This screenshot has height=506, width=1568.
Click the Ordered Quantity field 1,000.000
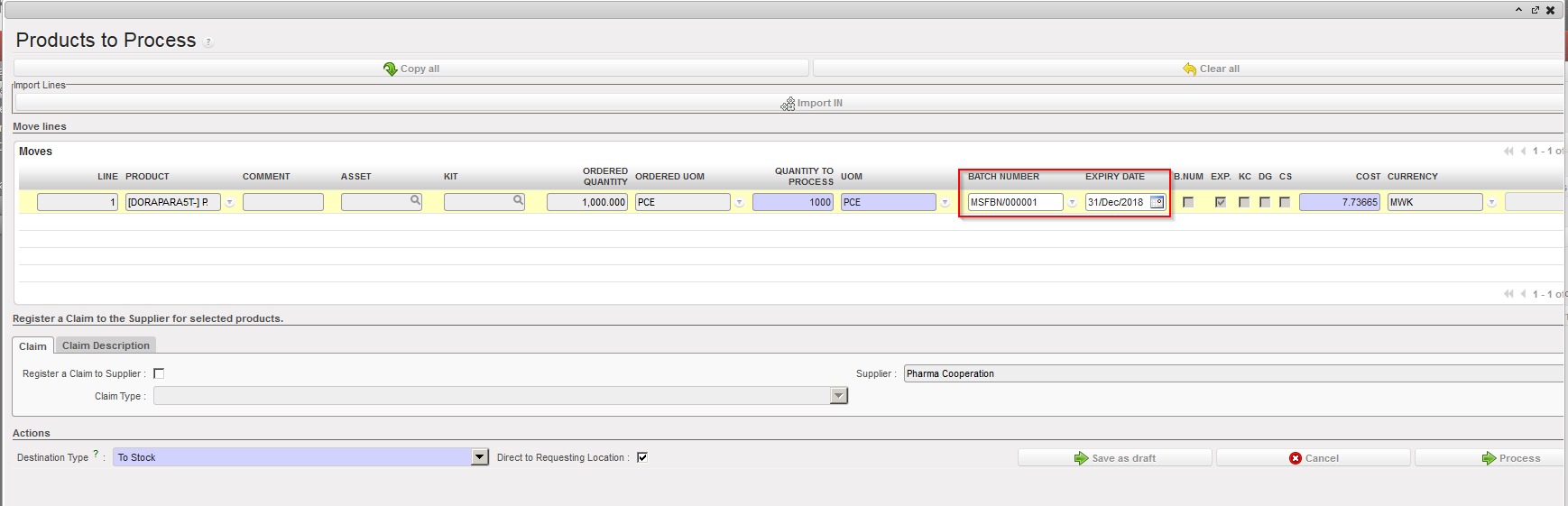tap(587, 202)
